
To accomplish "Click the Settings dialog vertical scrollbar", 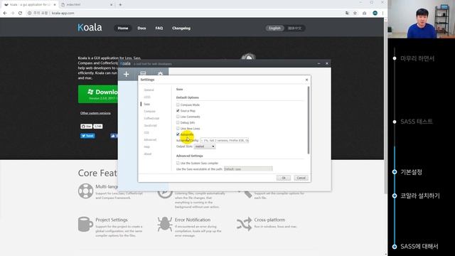I will [308, 120].
